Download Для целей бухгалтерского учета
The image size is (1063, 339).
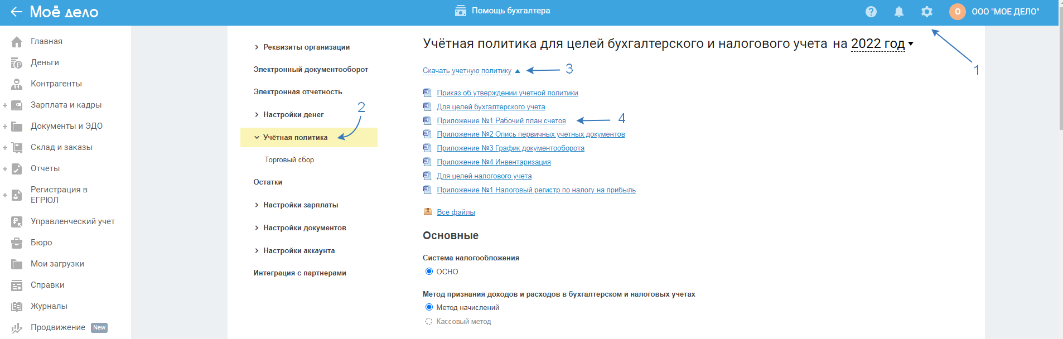tap(491, 107)
